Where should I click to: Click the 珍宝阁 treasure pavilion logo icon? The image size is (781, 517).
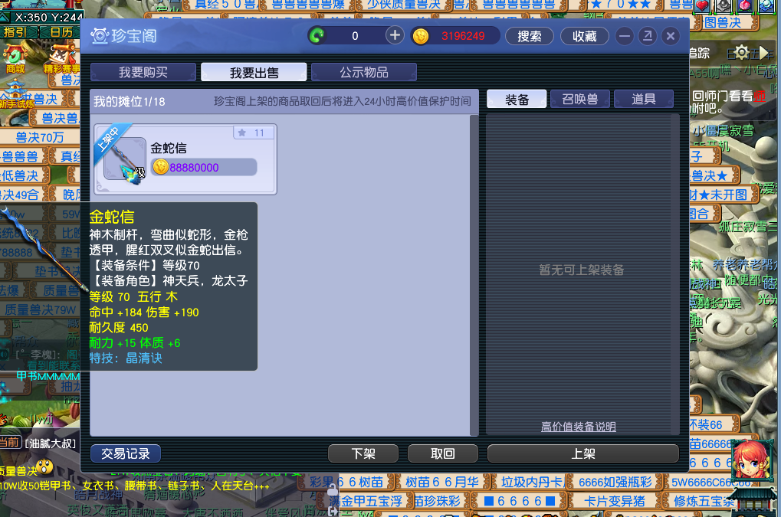tap(99, 36)
